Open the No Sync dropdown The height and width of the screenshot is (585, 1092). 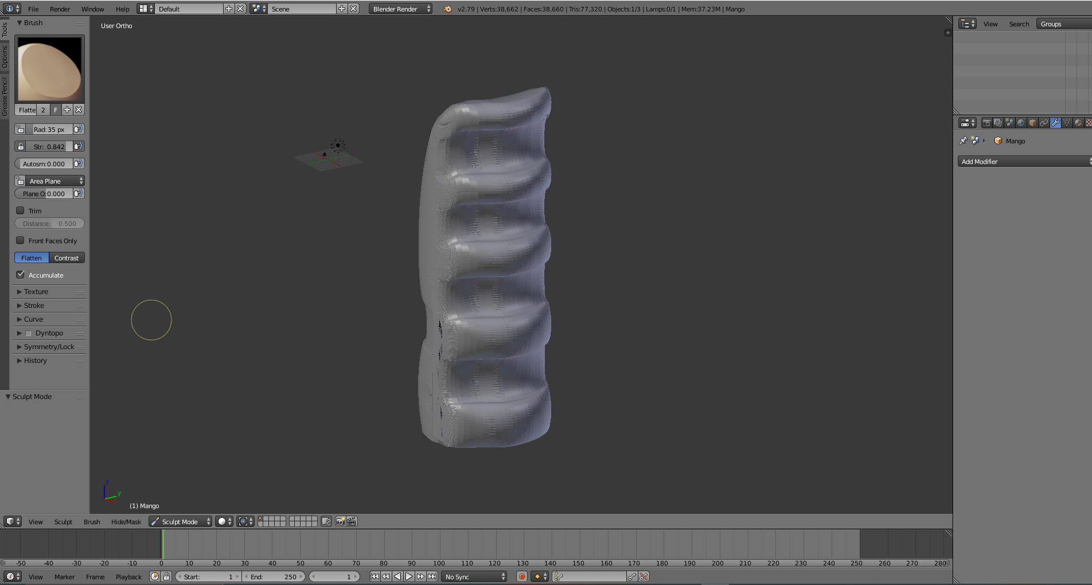click(x=474, y=576)
